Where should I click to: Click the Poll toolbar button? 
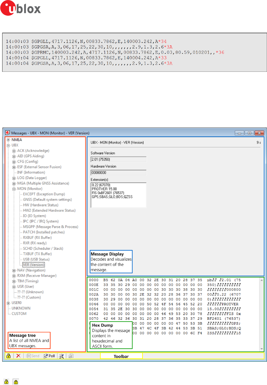coord(49,356)
